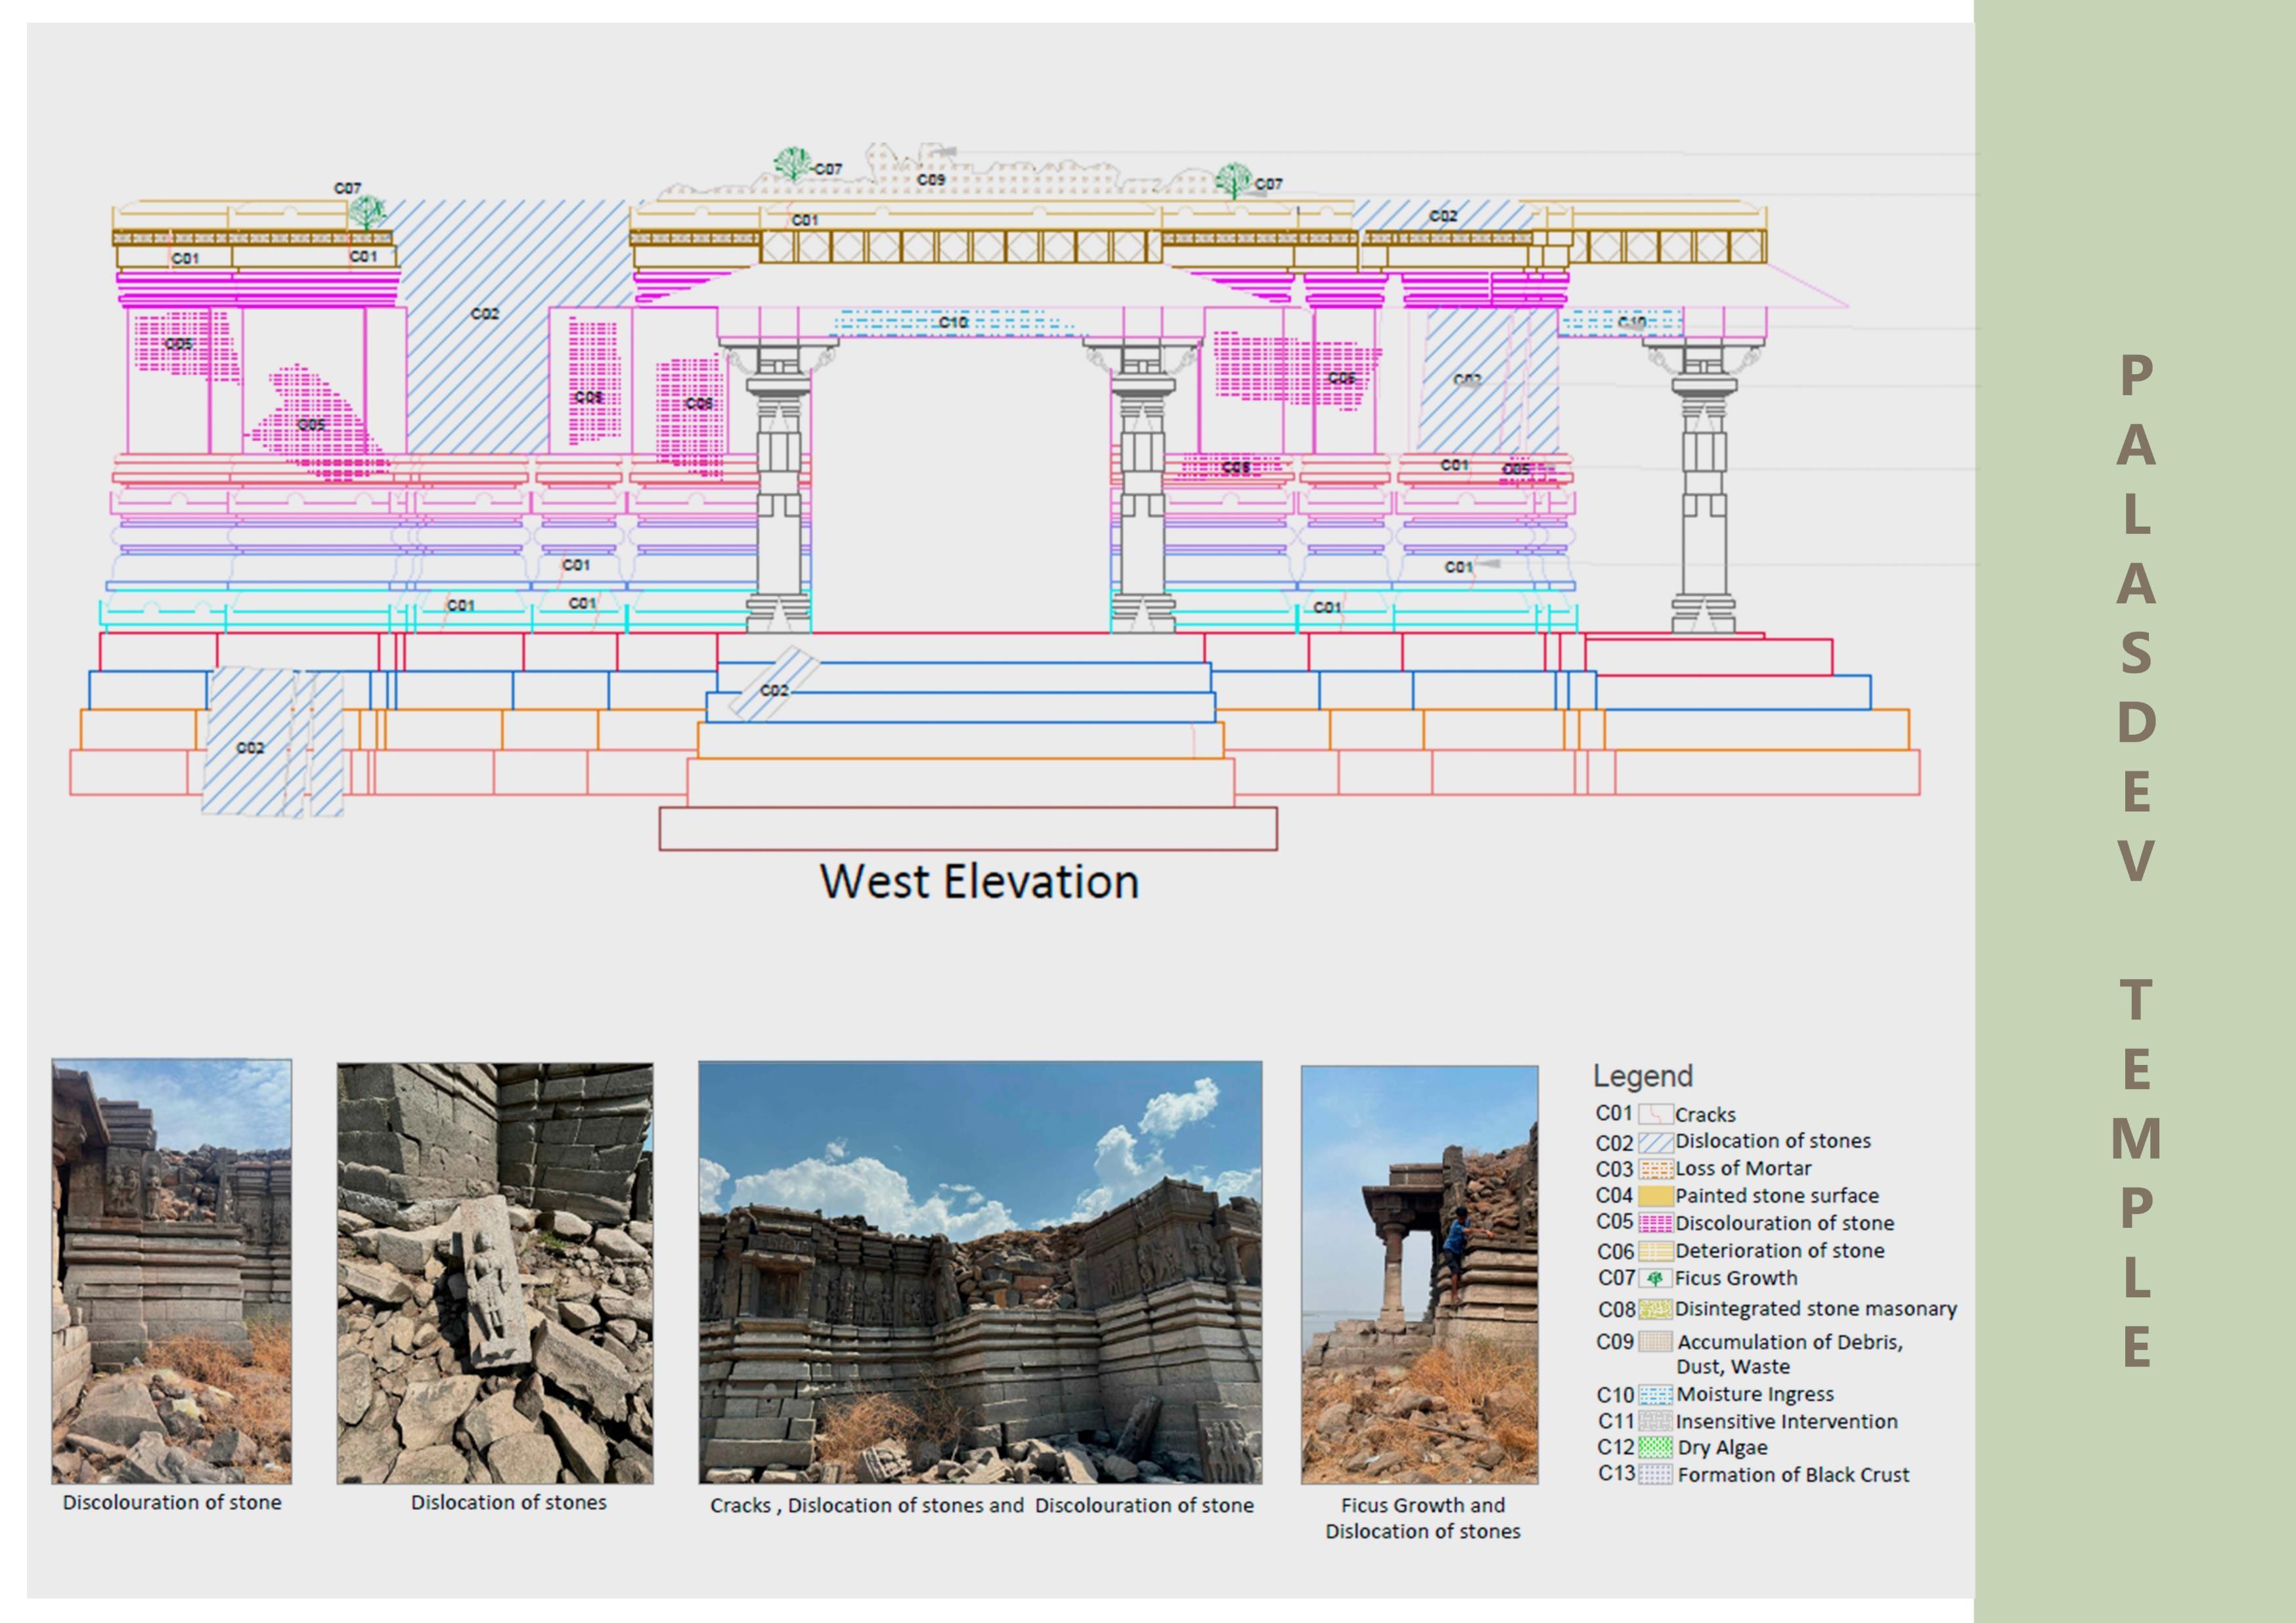Click the Loss of Mortar legend symbol
This screenshot has width=2296, height=1623.
1655,1169
